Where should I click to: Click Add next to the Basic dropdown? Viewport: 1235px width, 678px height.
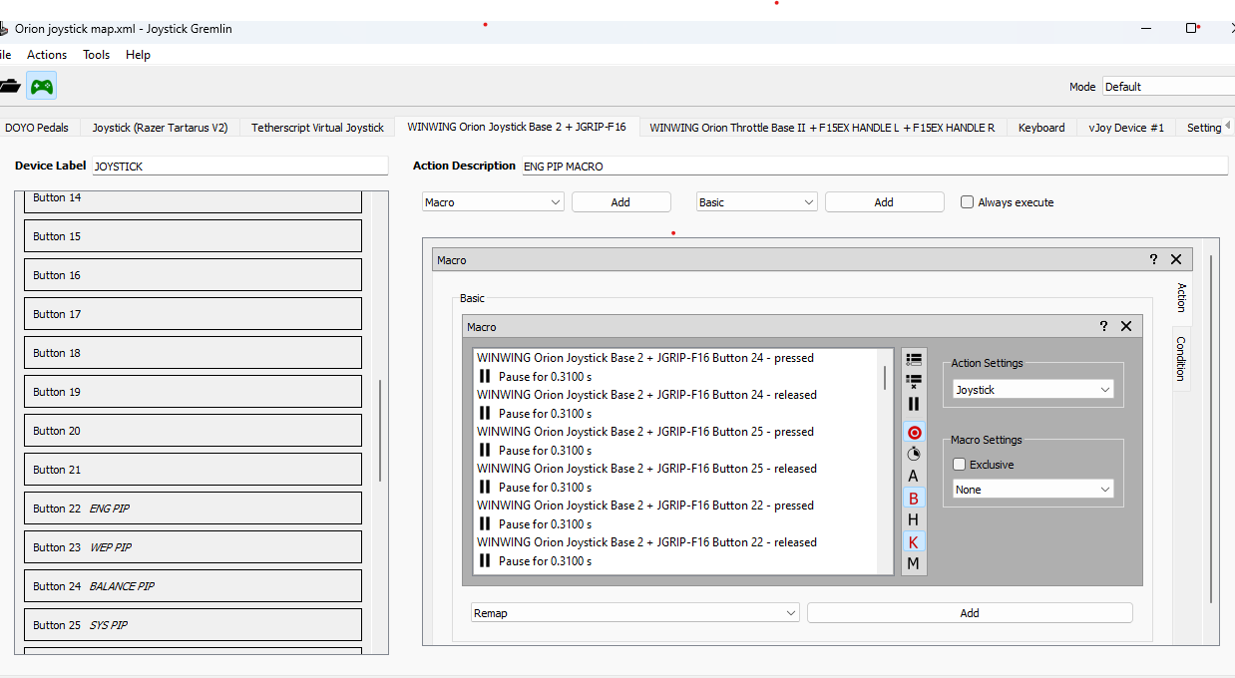click(884, 202)
